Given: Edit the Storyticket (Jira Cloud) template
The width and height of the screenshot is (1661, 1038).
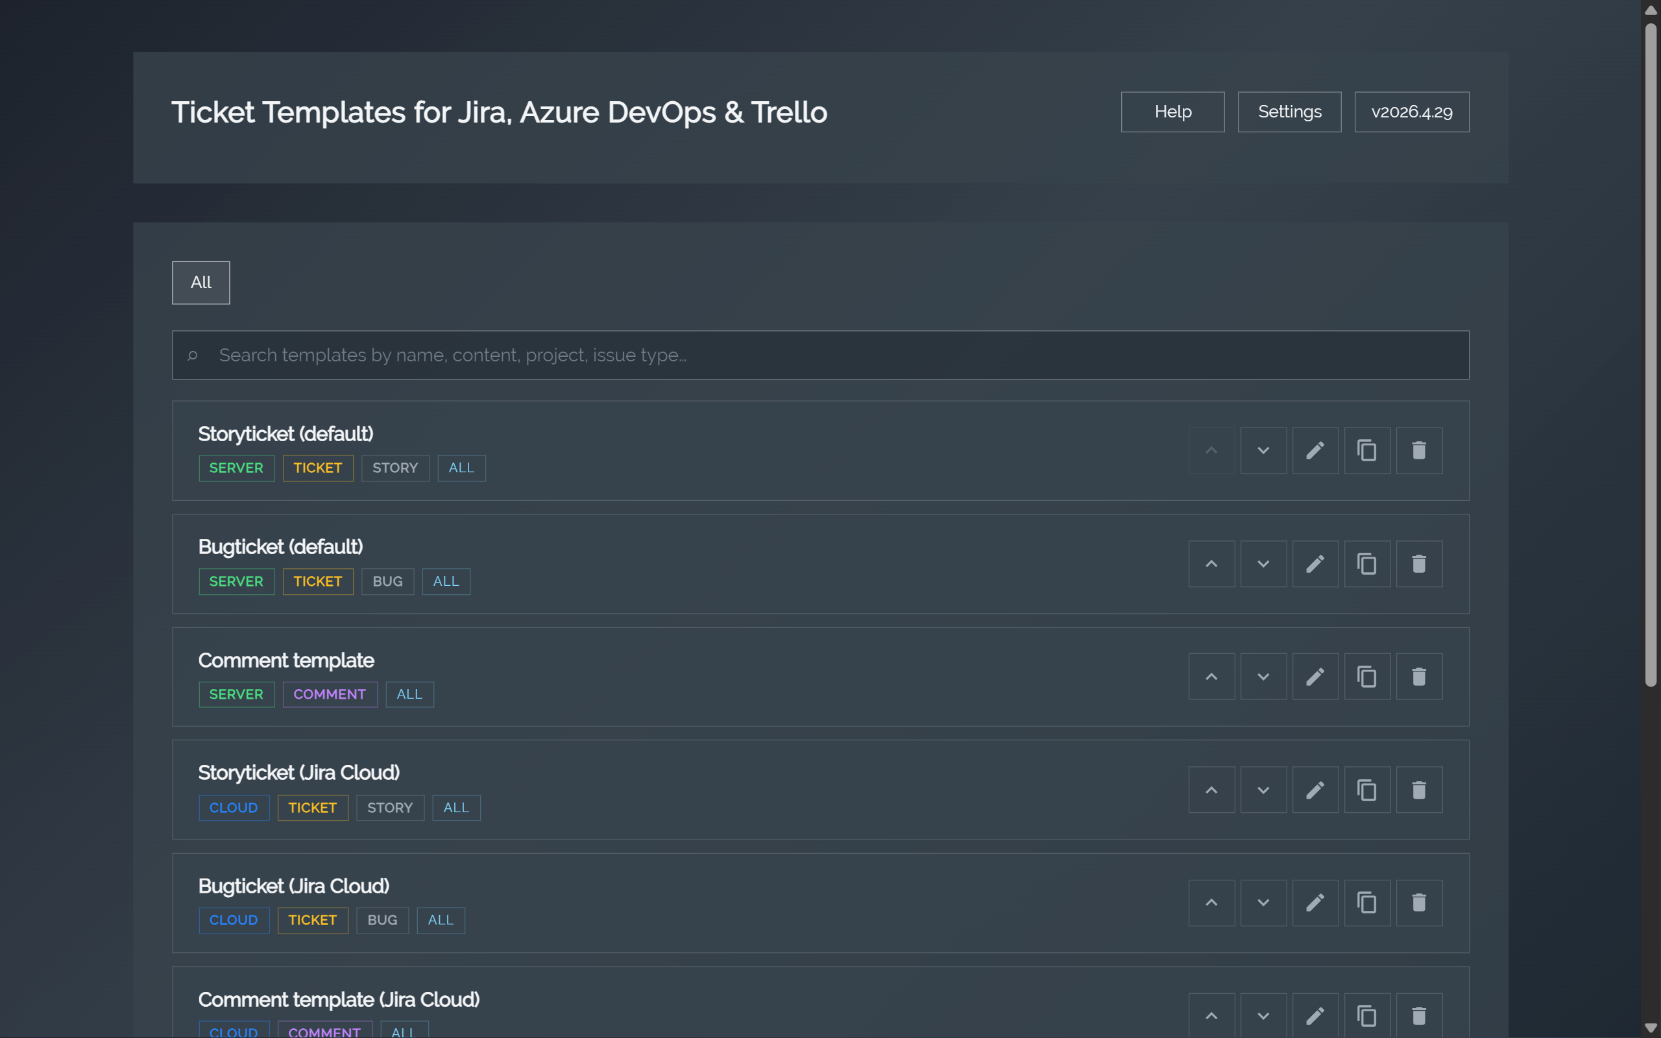Looking at the screenshot, I should [1315, 790].
